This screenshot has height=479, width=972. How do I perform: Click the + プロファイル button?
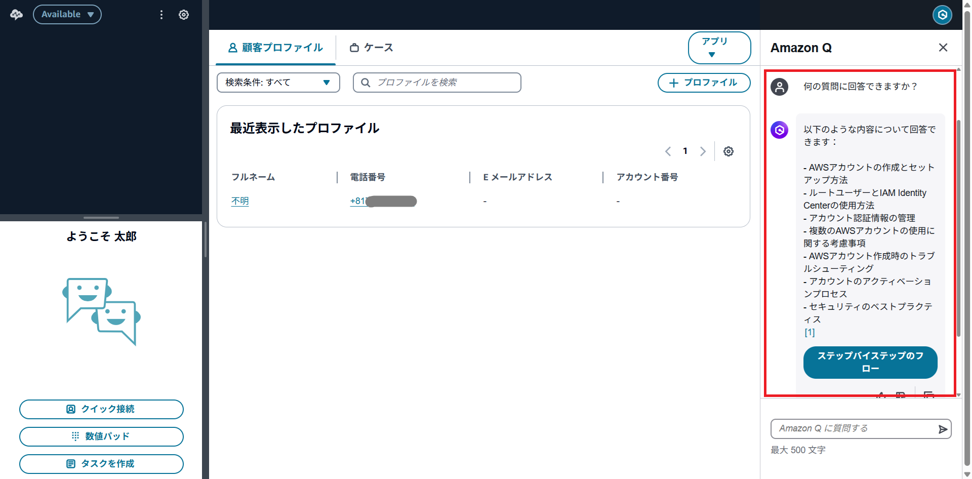704,83
